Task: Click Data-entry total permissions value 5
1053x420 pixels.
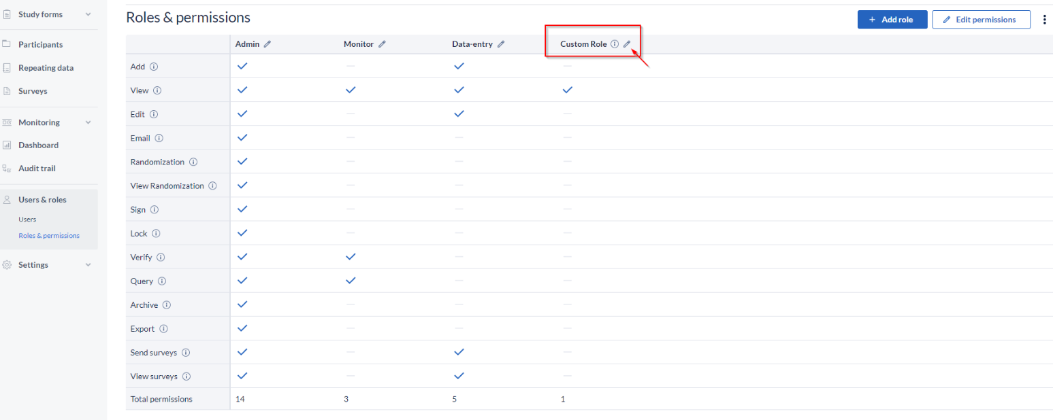Action: click(455, 399)
